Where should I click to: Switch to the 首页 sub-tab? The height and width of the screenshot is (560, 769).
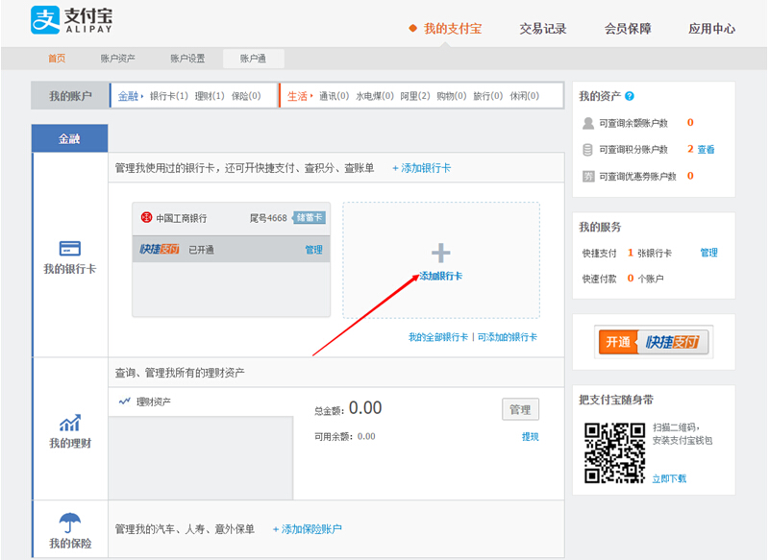pyautogui.click(x=57, y=59)
